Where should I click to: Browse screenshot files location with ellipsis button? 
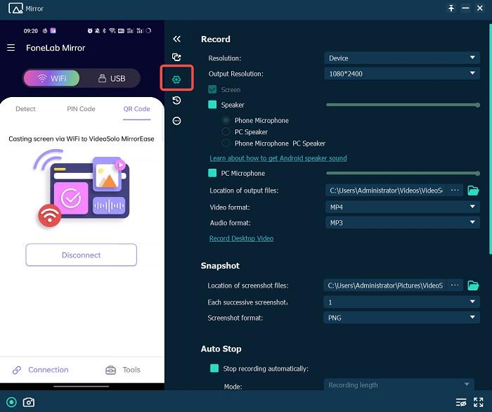(455, 285)
